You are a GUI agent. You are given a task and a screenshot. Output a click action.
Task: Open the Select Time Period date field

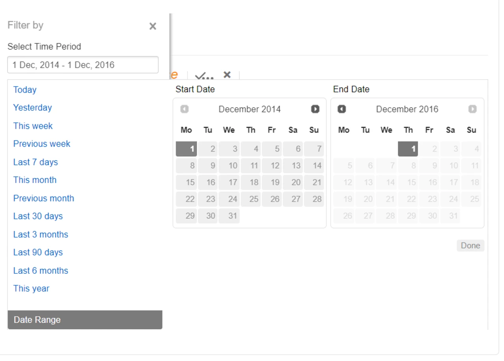coord(83,65)
